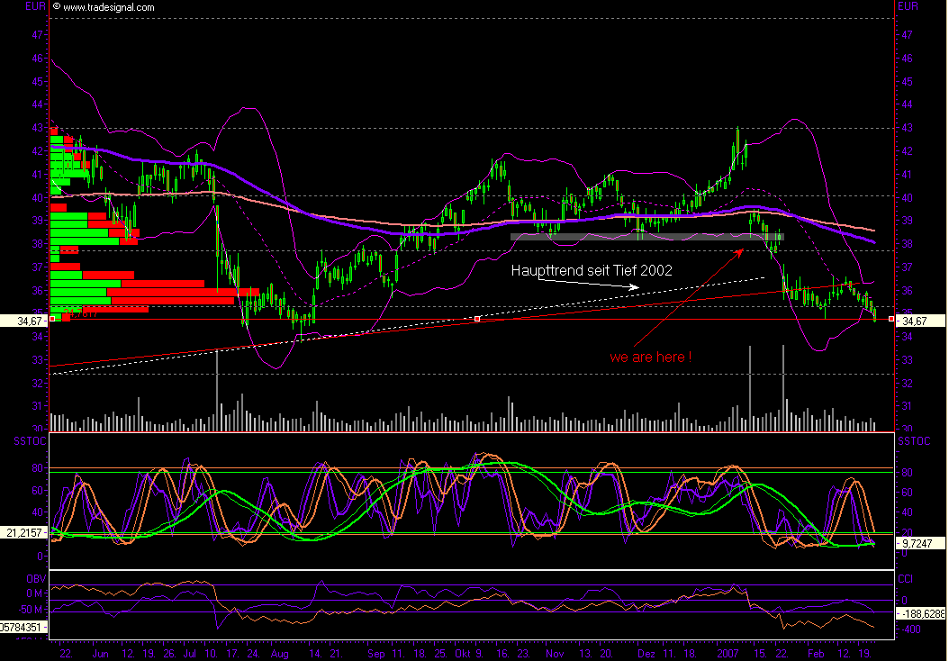Viewport: 949px width, 661px height.
Task: Click the copyright symbol before tradesignal
Action: tap(57, 7)
